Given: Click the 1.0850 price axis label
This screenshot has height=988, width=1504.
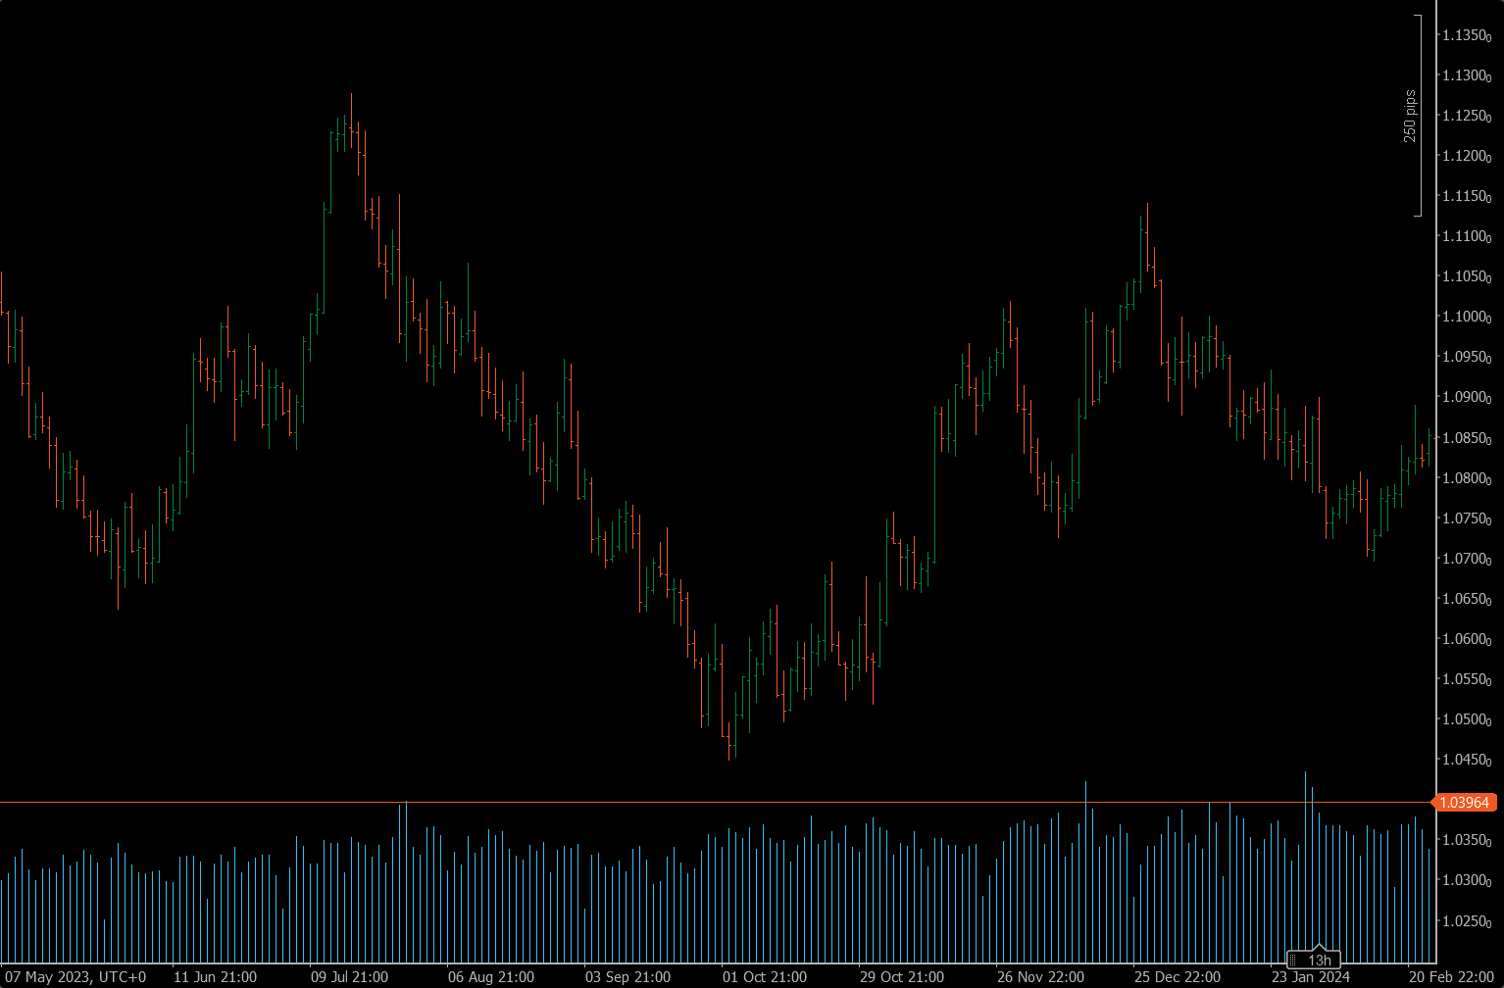Looking at the screenshot, I should 1466,438.
